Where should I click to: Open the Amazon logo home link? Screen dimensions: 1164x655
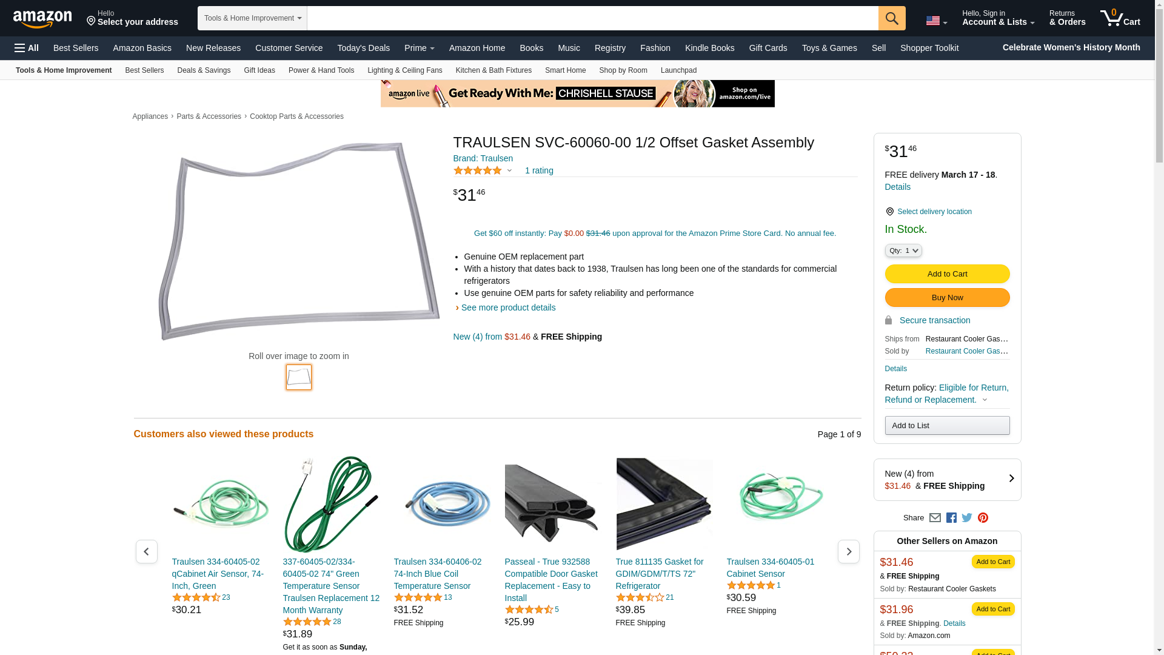coord(42,19)
